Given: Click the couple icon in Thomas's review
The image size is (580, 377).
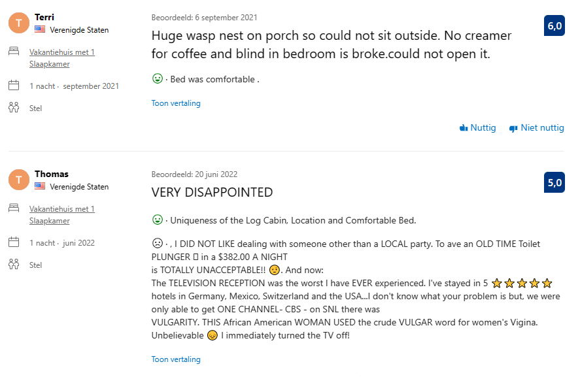Looking at the screenshot, I should pos(14,265).
